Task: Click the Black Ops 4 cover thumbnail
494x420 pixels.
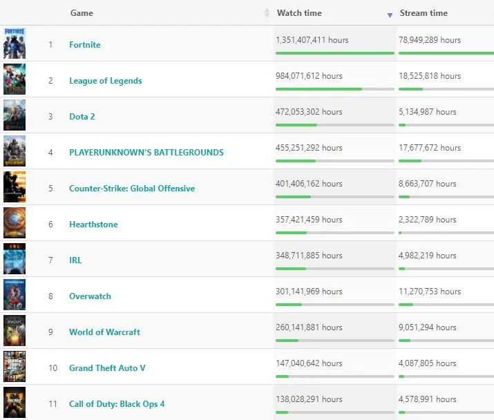Action: click(15, 402)
